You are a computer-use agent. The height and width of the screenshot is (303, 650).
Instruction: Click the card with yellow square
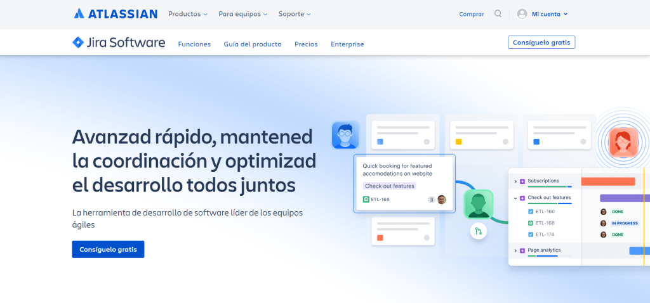pyautogui.click(x=482, y=135)
